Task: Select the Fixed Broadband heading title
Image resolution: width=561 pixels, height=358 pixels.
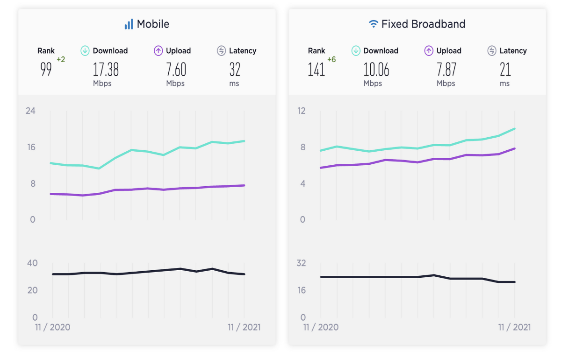Action: [x=424, y=24]
